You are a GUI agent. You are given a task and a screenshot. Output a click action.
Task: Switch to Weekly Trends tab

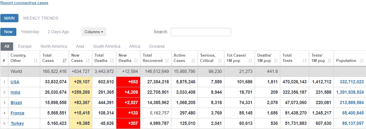tap(40, 18)
